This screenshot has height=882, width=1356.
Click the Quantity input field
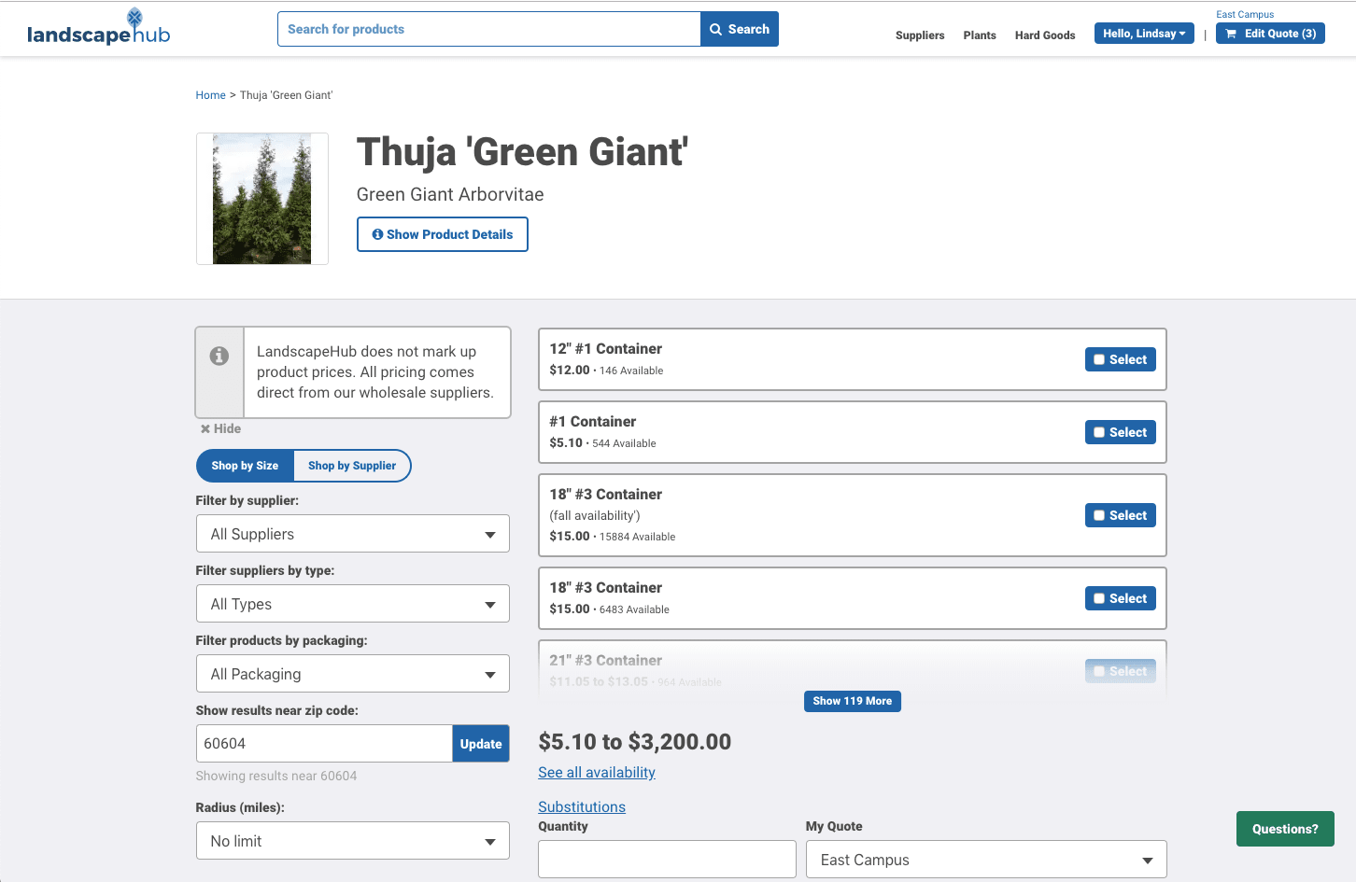point(667,860)
